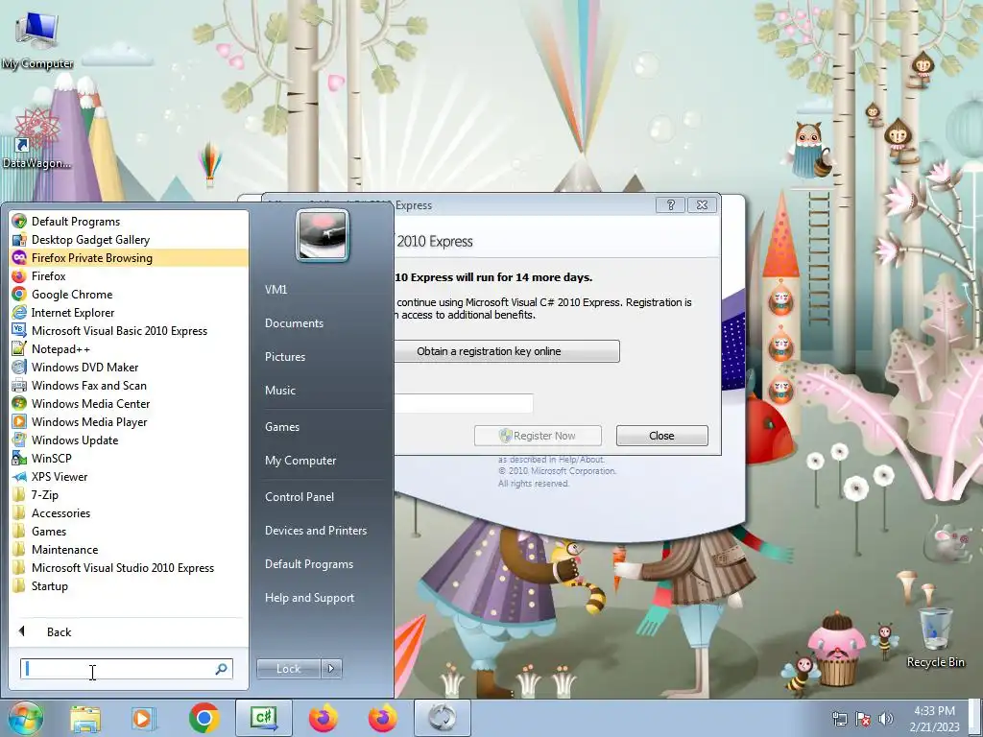The image size is (983, 737).
Task: Launch Firefox from the Start menu list
Action: pyautogui.click(x=129, y=275)
